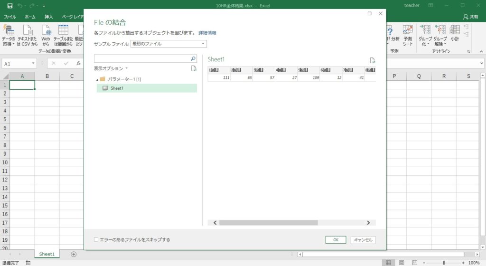Select column B header
Image resolution: width=486 pixels, height=266 pixels.
pyautogui.click(x=47, y=76)
